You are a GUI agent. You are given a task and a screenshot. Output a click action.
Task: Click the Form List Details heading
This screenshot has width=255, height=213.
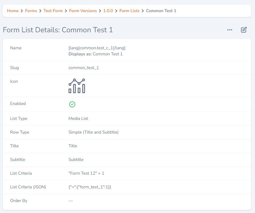tap(58, 30)
